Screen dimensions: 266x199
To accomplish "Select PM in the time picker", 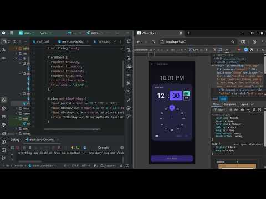I will point(186,98).
